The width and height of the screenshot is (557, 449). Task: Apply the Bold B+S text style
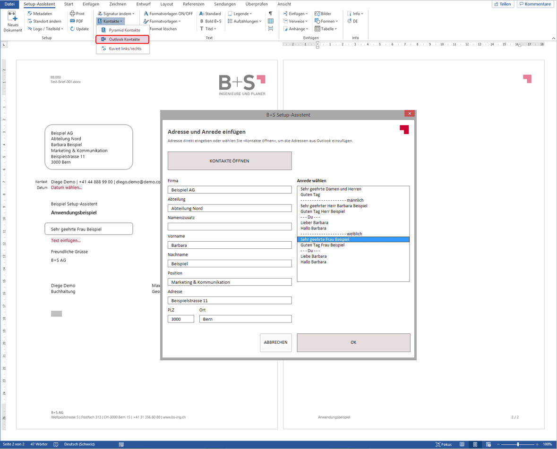210,21
